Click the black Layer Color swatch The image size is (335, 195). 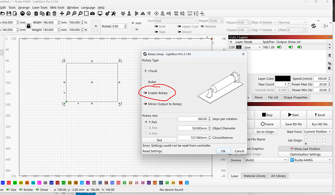point(283,78)
